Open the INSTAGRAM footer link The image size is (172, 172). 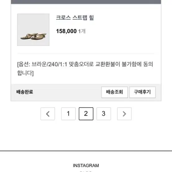pyautogui.click(x=86, y=165)
